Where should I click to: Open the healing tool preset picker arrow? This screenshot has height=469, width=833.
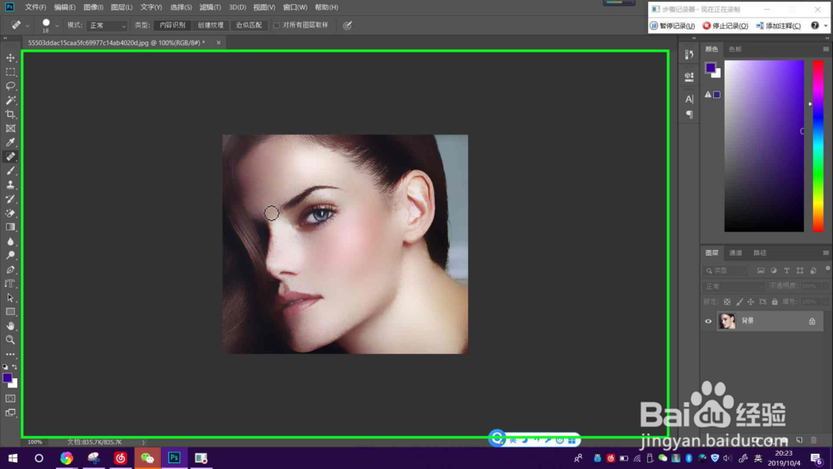[x=27, y=25]
